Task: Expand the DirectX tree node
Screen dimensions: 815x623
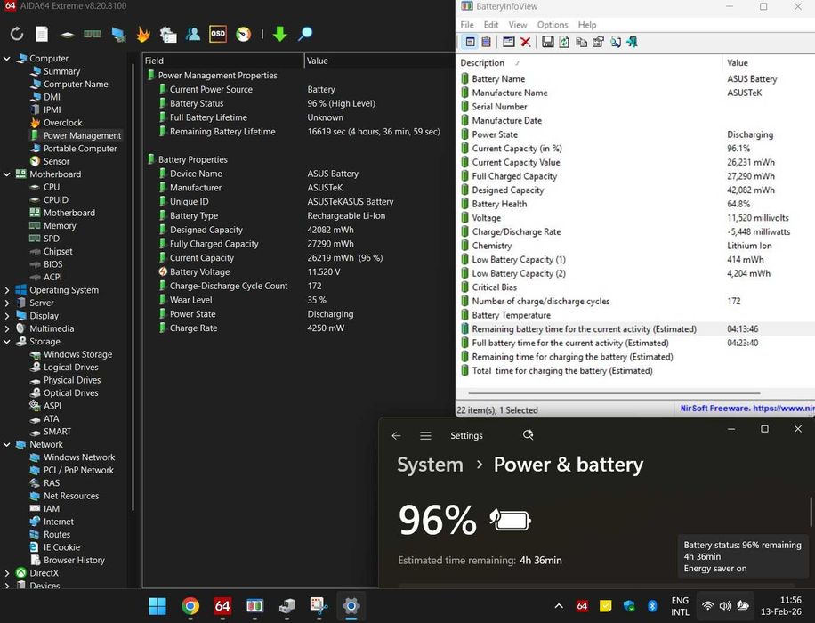Action: point(8,574)
